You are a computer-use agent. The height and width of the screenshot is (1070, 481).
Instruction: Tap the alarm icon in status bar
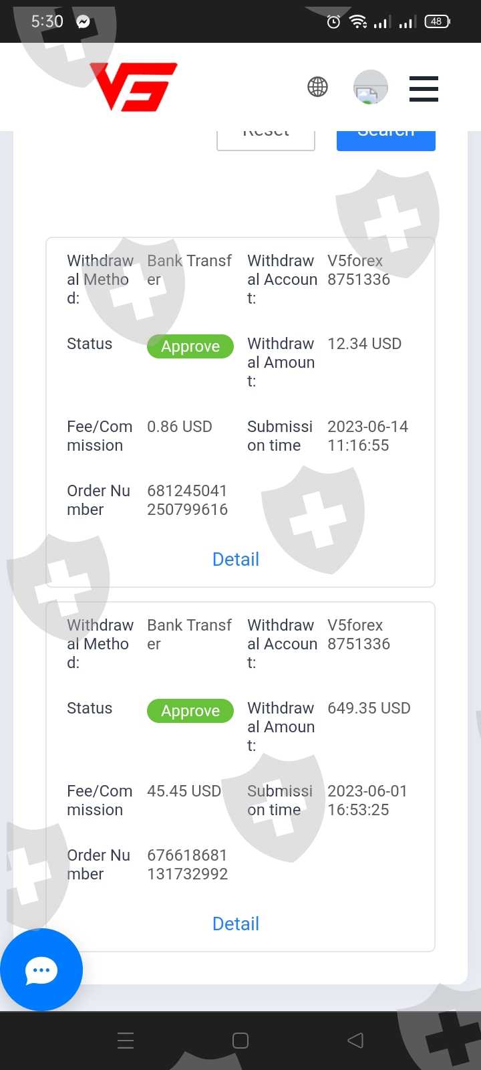coord(333,22)
